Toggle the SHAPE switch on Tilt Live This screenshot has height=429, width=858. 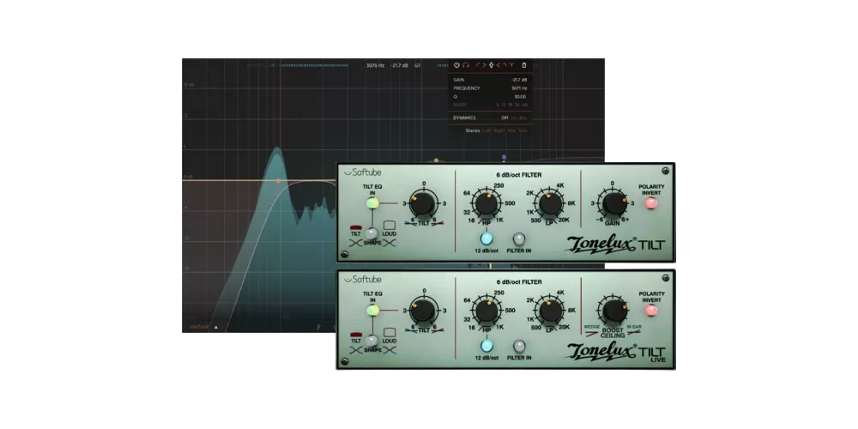[x=372, y=340]
